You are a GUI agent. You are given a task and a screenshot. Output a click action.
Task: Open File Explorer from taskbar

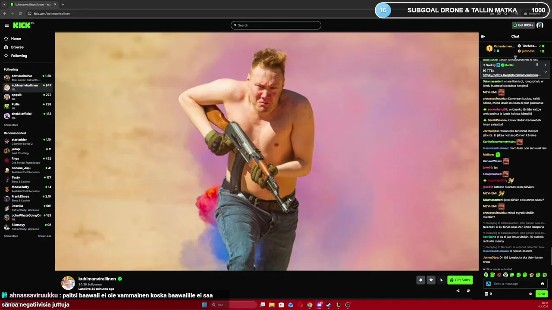coord(272,305)
